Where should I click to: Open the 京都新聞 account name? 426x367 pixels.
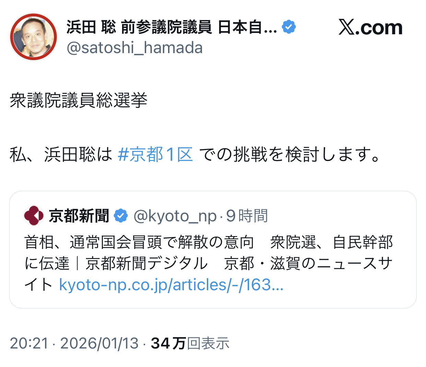coord(79,216)
